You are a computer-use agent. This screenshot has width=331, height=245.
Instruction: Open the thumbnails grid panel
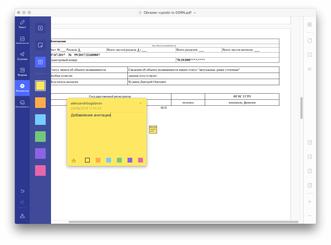[x=309, y=25]
